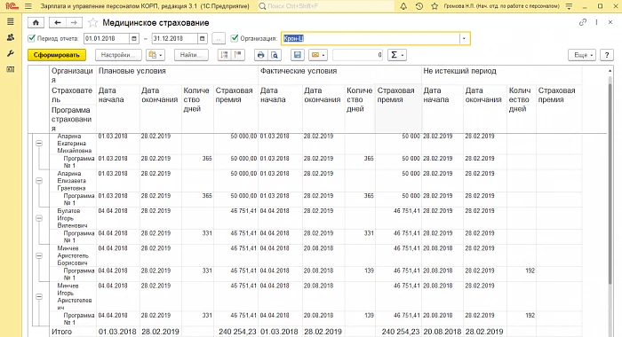Click the Сформировать button
This screenshot has width=622, height=337.
[57, 55]
